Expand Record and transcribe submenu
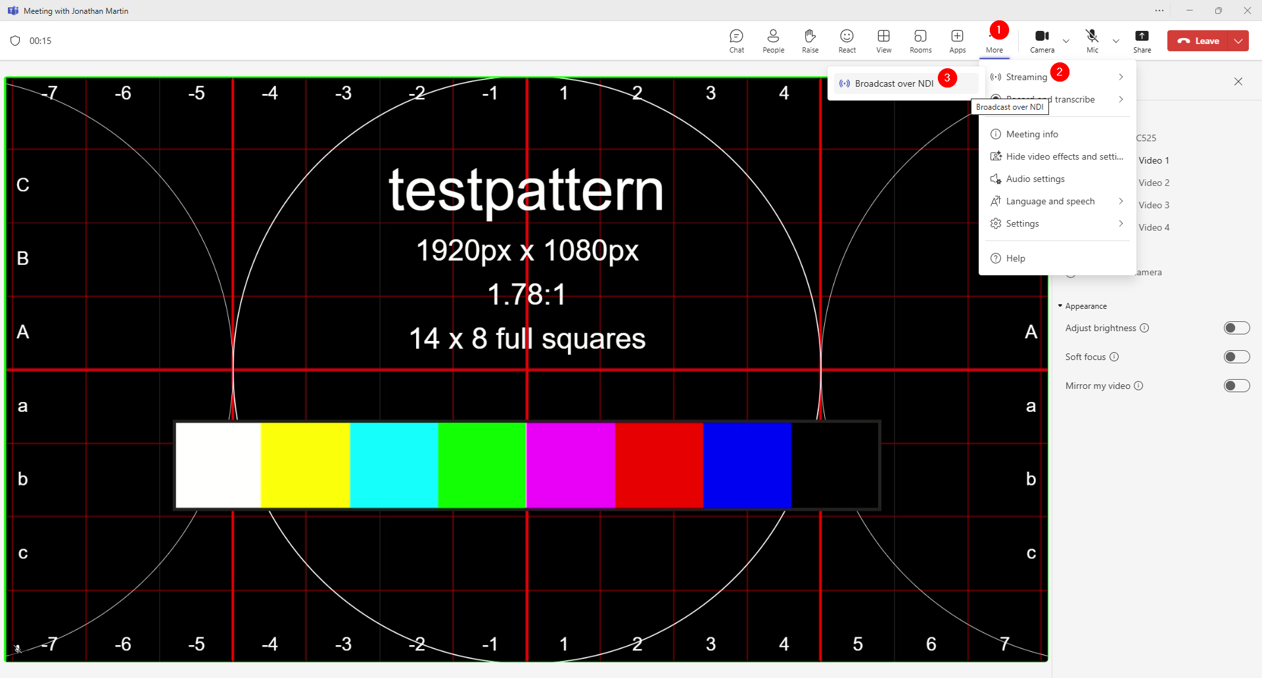The height and width of the screenshot is (678, 1262). coord(1058,99)
